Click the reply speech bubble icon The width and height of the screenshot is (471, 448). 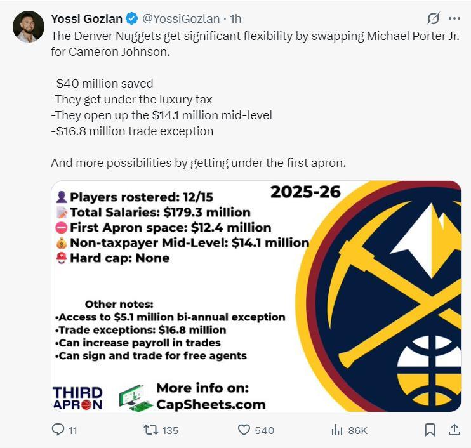pyautogui.click(x=58, y=430)
